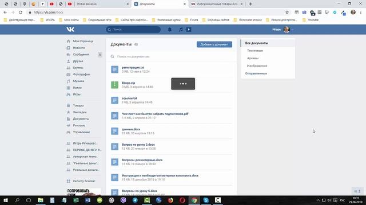Switch to Информационные товары tab
The image size is (366, 205).
click(x=217, y=4)
